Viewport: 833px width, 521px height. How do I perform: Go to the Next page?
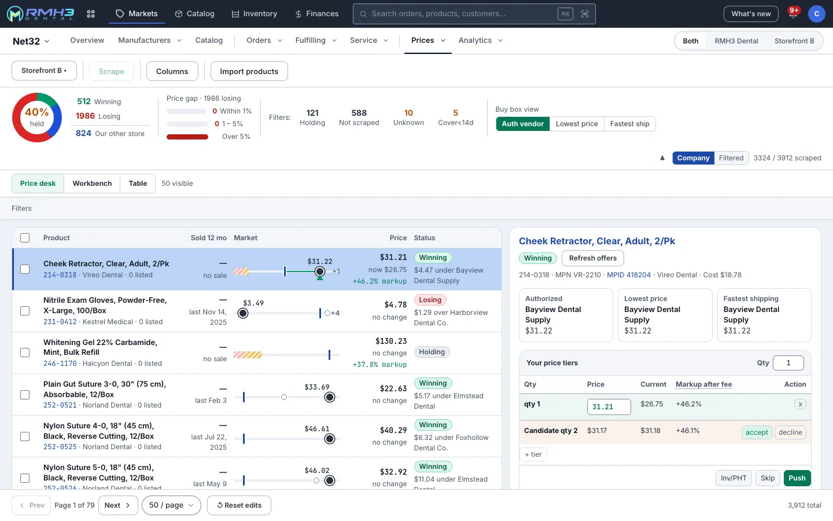pyautogui.click(x=118, y=505)
